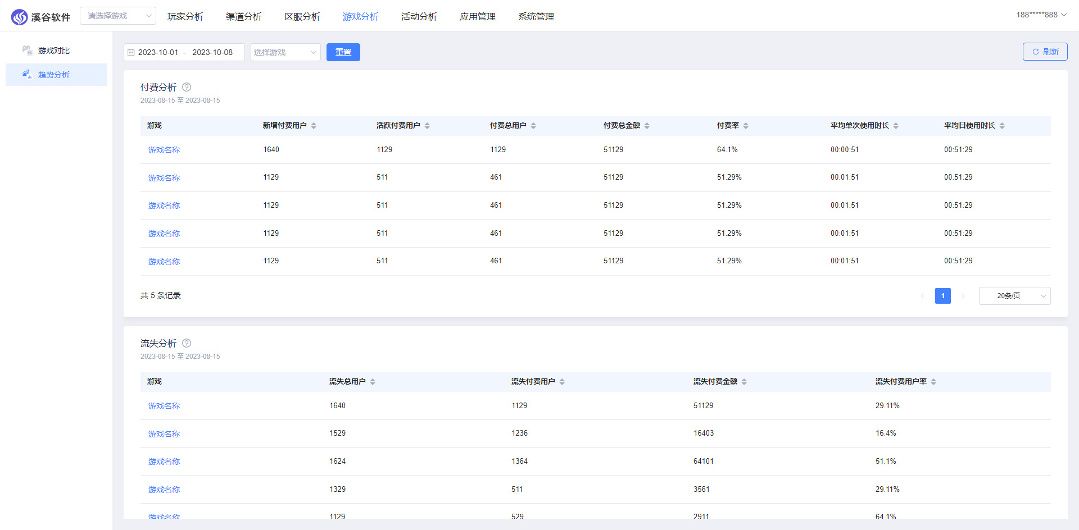
Task: Sort by 流失总用户 column
Action: (373, 382)
